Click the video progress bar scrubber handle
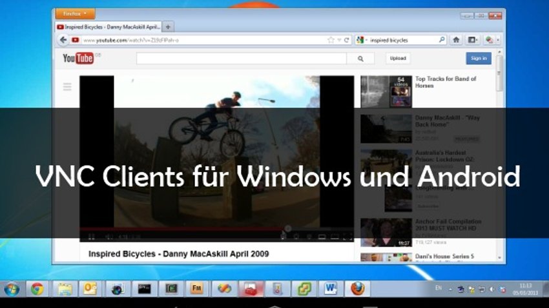This screenshot has width=549, height=308. [x=288, y=229]
